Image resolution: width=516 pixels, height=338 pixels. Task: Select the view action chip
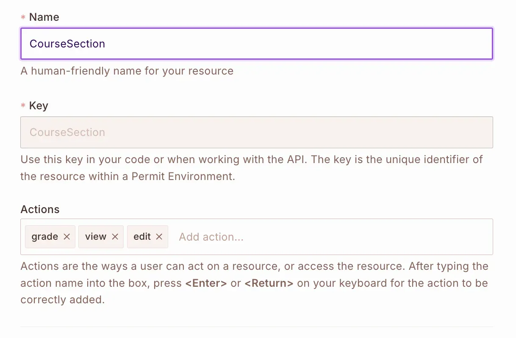pos(96,237)
